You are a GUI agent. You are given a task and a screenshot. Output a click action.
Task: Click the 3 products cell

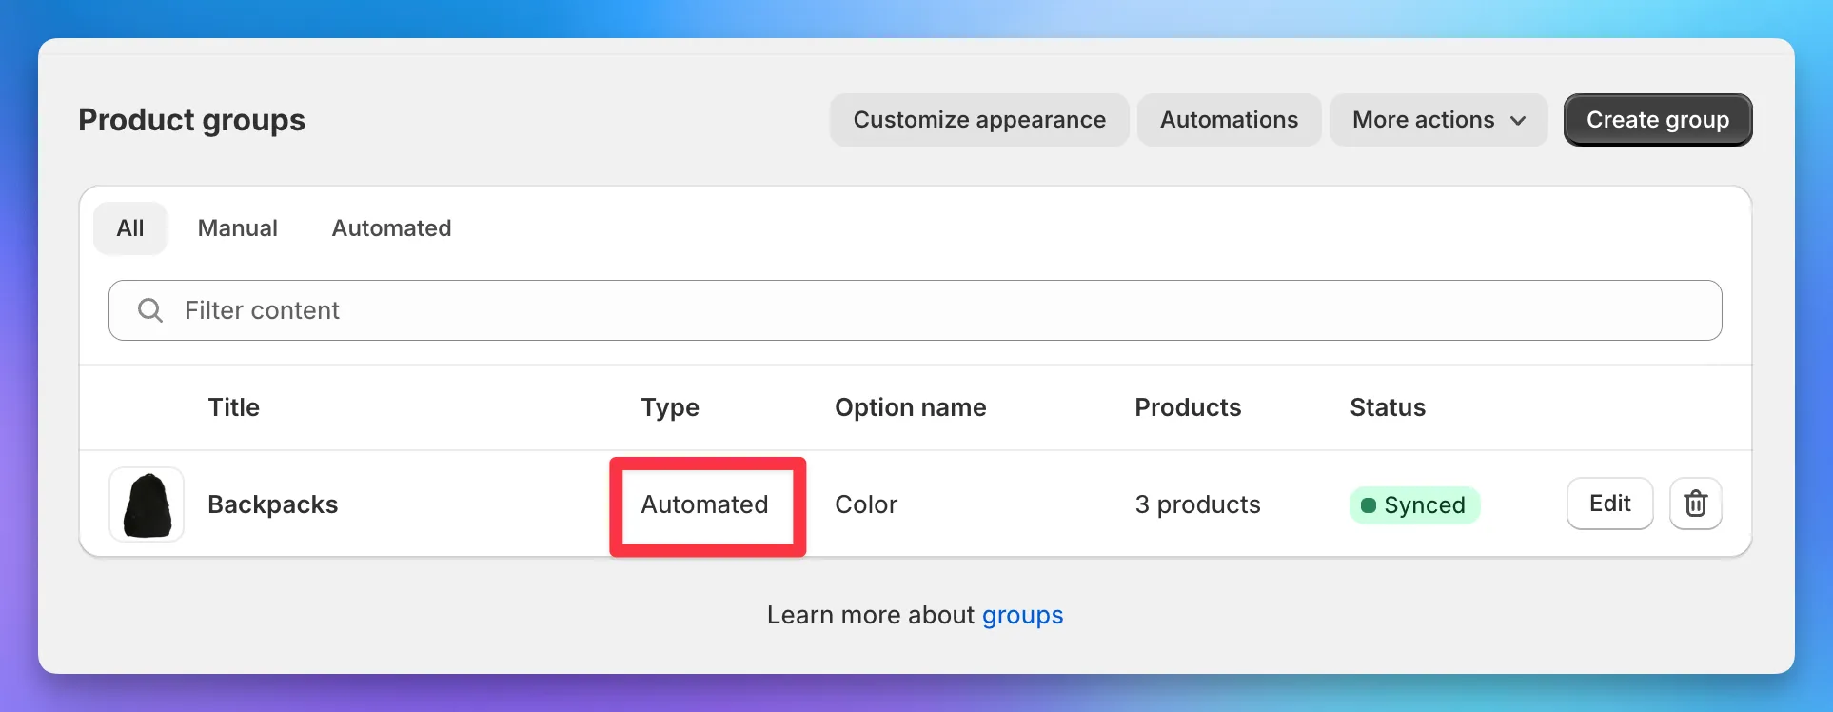click(1197, 504)
